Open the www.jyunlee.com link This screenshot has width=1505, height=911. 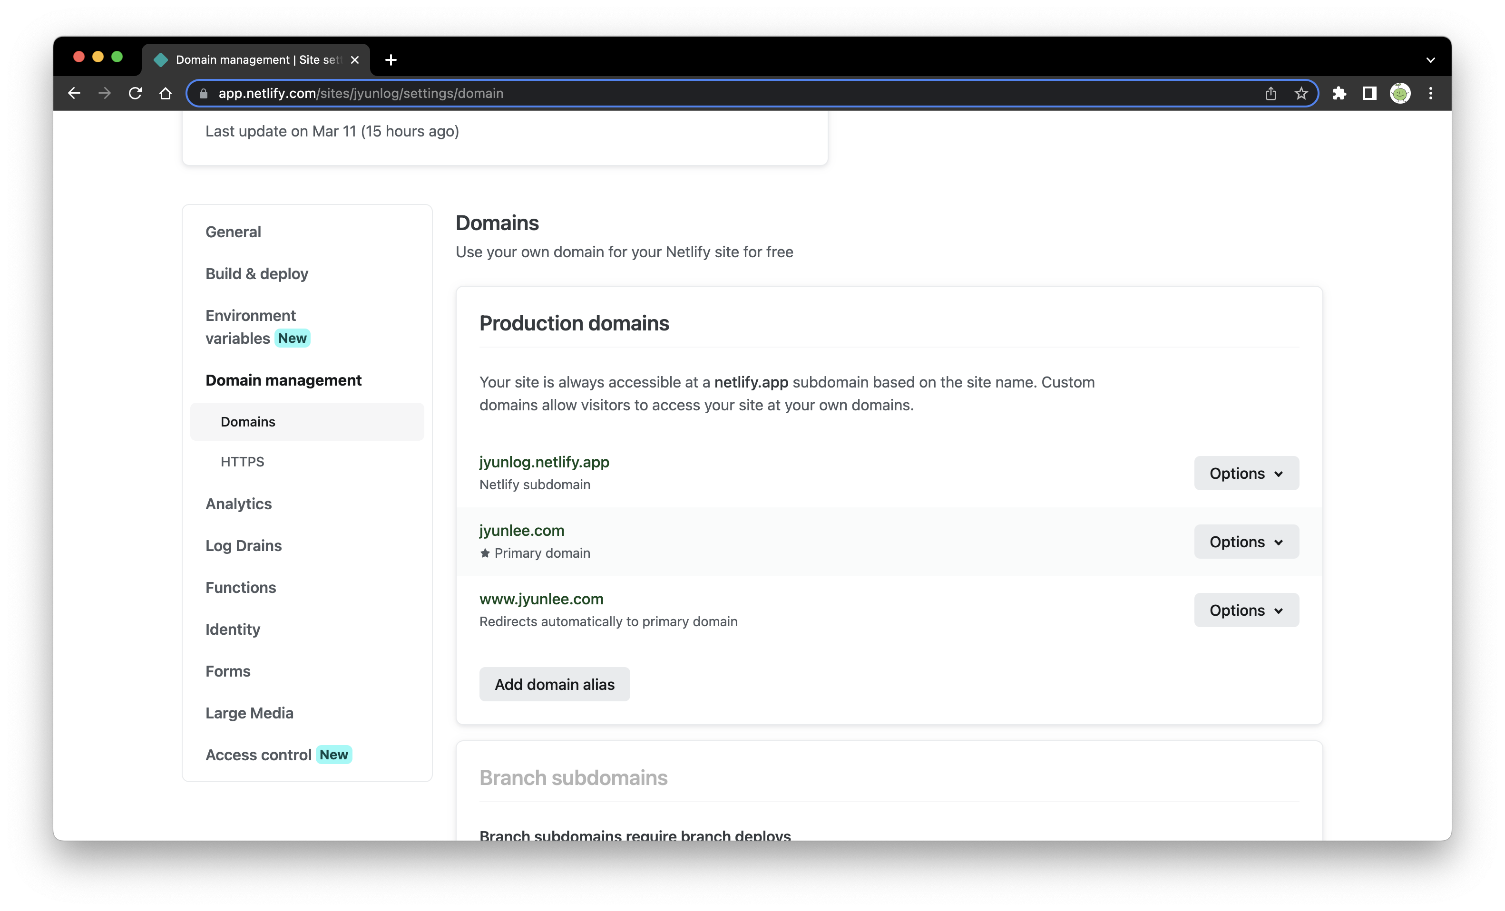click(541, 599)
